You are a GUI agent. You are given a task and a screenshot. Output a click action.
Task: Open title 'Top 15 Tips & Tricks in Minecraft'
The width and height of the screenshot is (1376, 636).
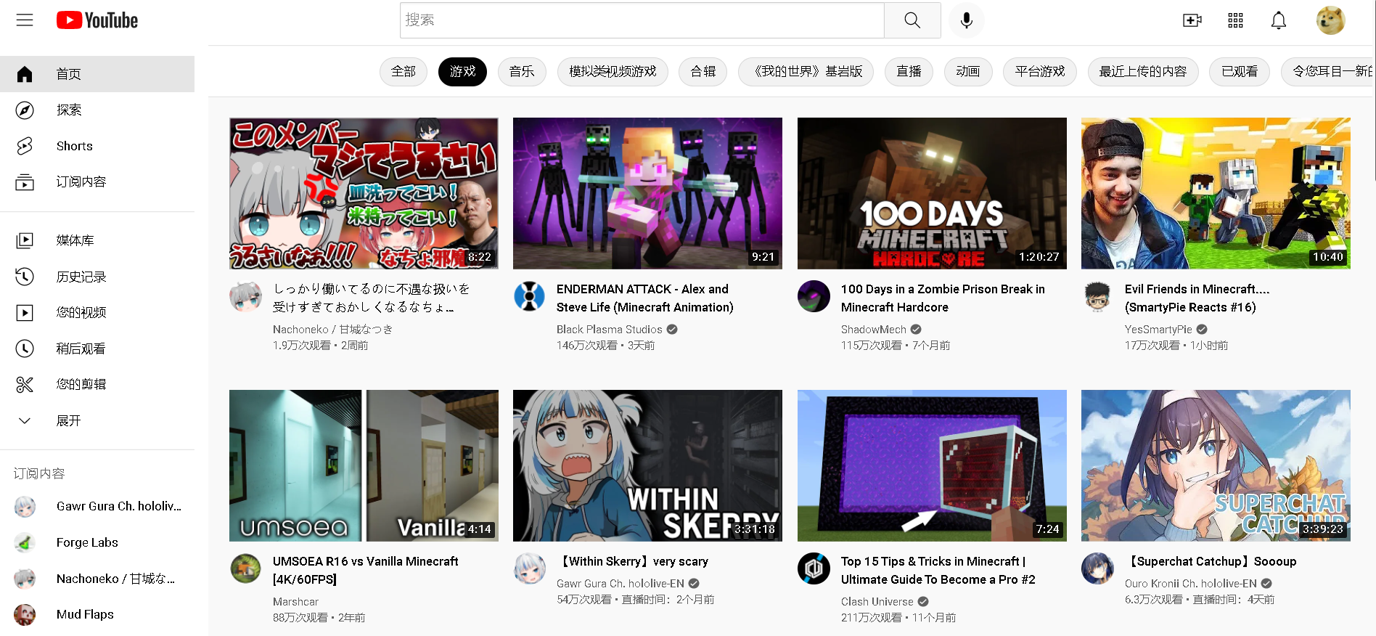938,571
